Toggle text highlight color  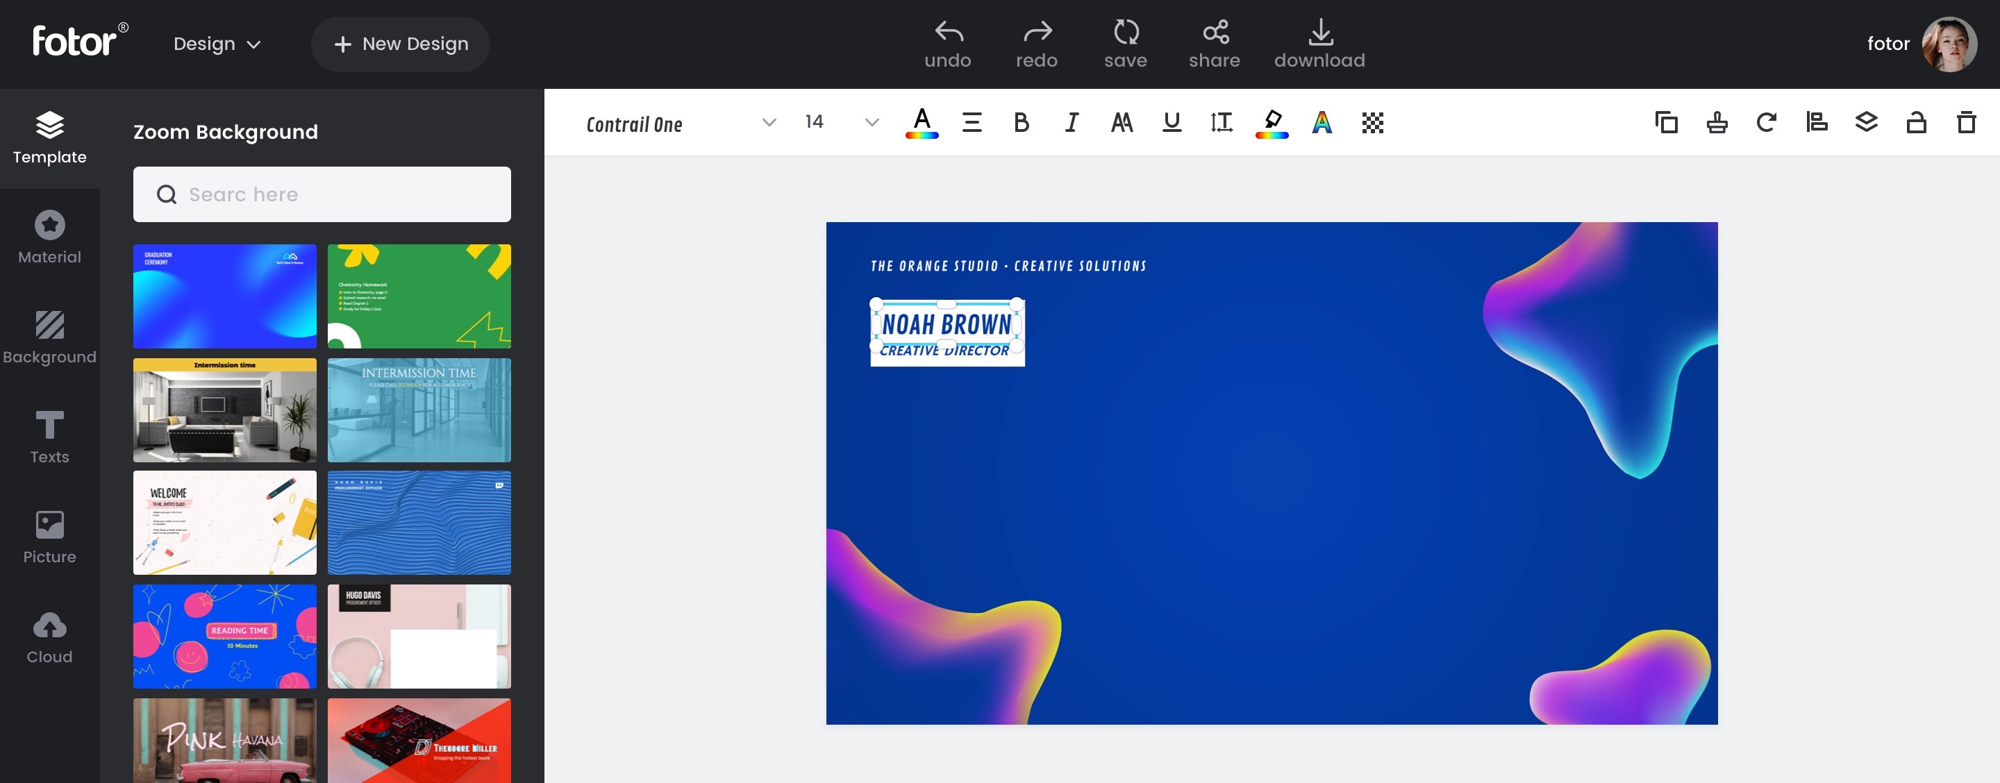click(1273, 121)
